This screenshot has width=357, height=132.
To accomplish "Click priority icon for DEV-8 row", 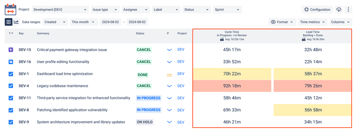I will tap(169, 110).
